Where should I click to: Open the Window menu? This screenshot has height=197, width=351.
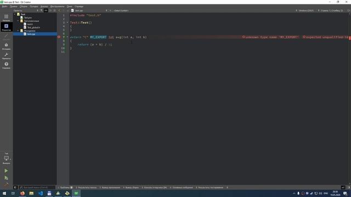[x=70, y=7]
